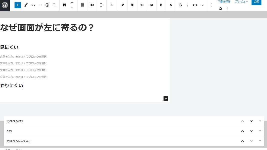Toggle bold formatting

pyautogui.click(x=180, y=5)
